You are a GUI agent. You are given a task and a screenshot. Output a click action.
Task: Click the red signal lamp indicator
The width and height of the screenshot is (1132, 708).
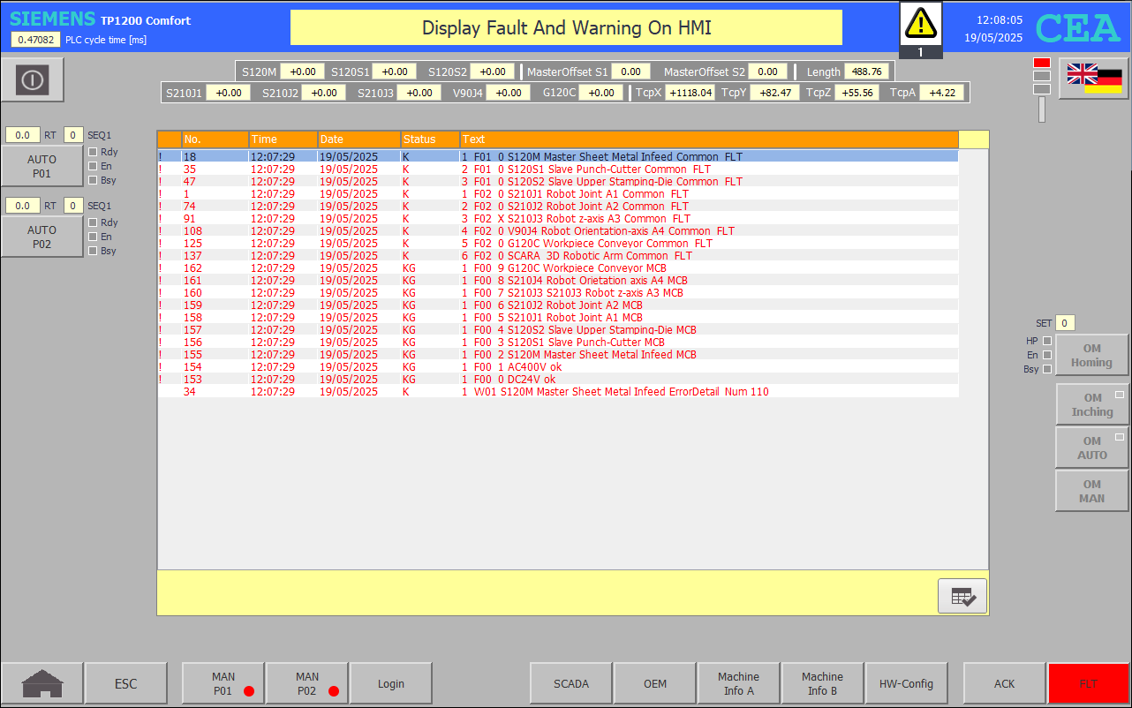point(1041,63)
